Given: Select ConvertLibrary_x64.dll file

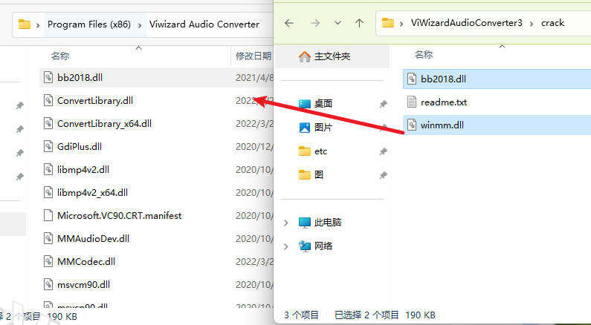Looking at the screenshot, I should [x=104, y=123].
